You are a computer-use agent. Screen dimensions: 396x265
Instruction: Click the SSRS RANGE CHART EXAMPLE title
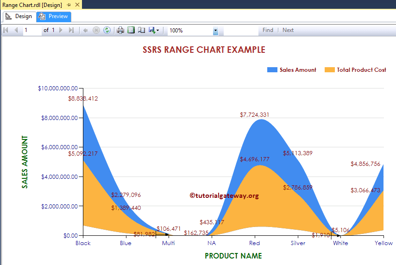[204, 50]
